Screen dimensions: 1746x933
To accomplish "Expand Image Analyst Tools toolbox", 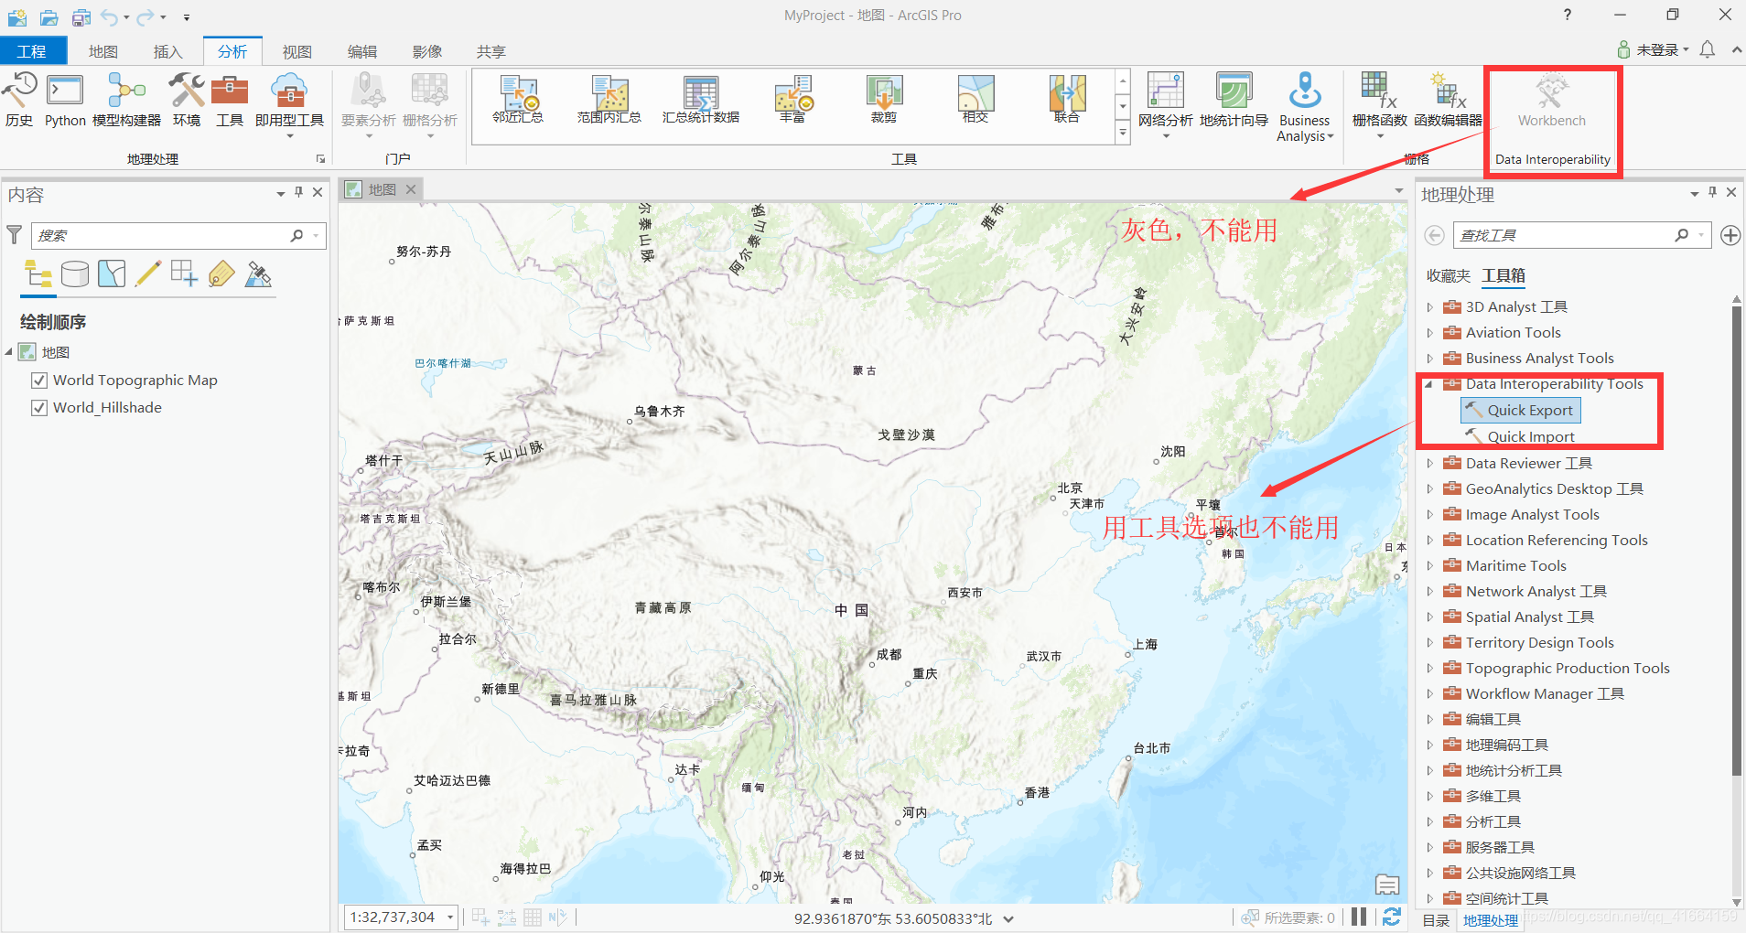I will [x=1430, y=515].
